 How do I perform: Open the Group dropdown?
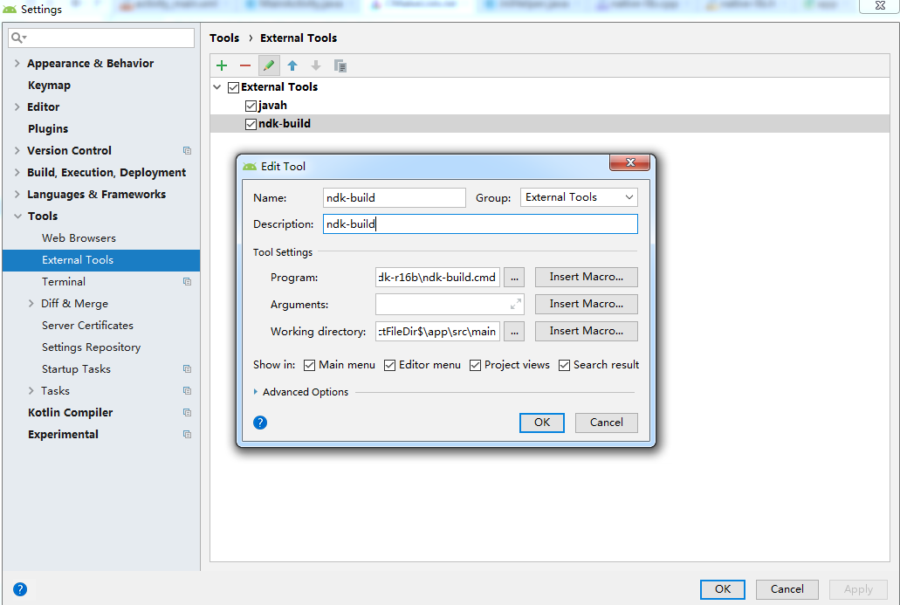(x=579, y=197)
